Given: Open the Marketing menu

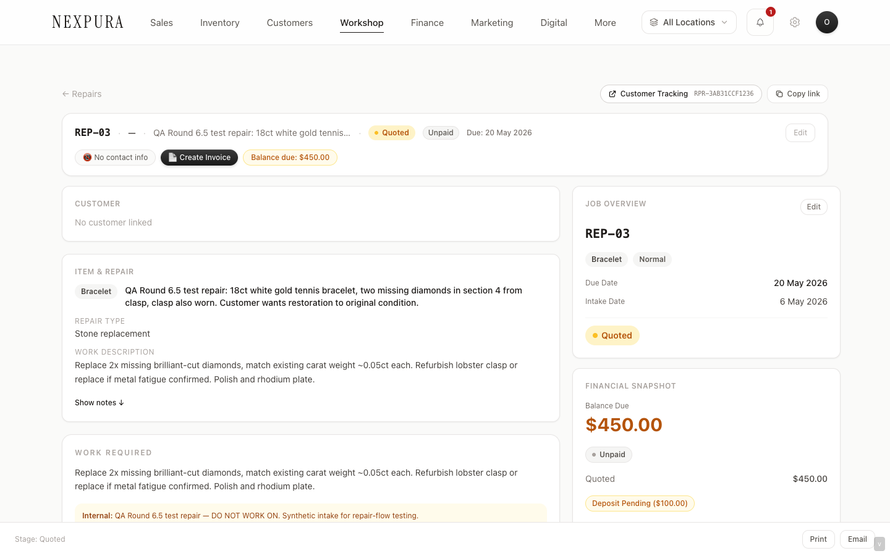Looking at the screenshot, I should point(492,23).
